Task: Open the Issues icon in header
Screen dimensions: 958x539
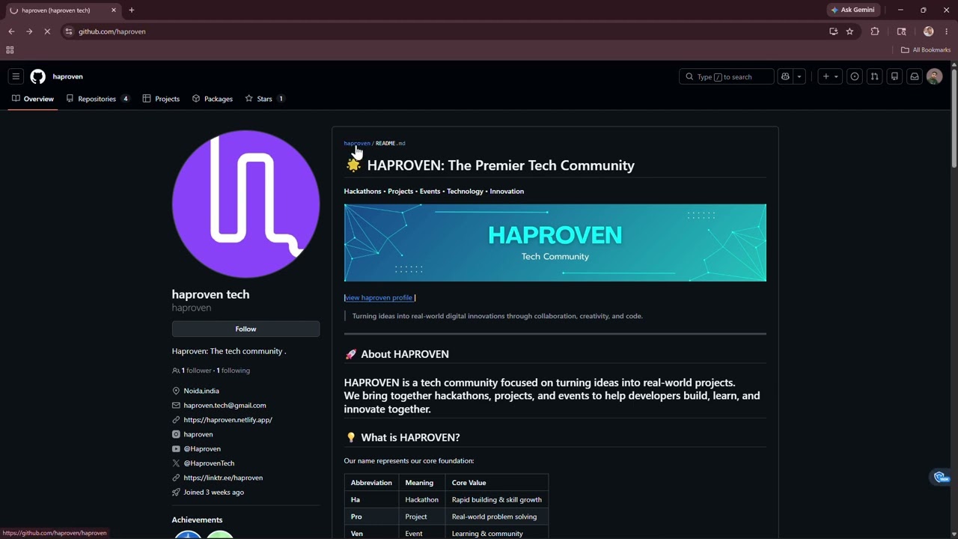Action: 854,76
